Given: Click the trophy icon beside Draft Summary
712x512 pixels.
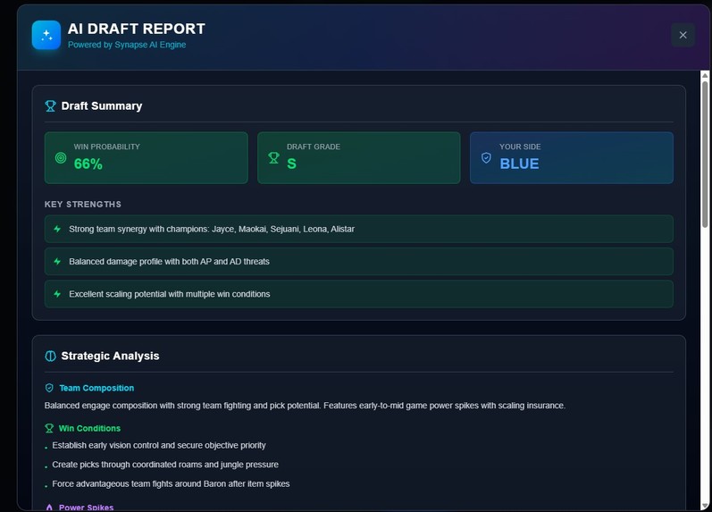Looking at the screenshot, I should coord(50,105).
